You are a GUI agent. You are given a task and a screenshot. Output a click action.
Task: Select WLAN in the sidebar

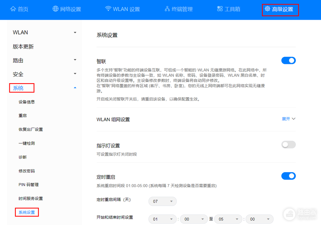coord(20,33)
